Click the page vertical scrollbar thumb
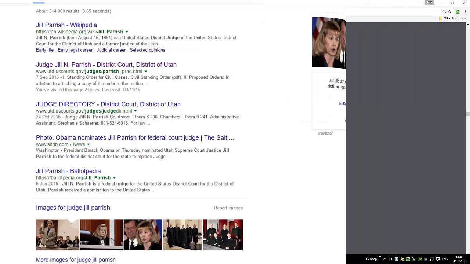Image resolution: width=470 pixels, height=264 pixels. 468,114
